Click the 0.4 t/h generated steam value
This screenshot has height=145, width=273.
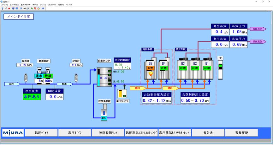(x=220, y=32)
